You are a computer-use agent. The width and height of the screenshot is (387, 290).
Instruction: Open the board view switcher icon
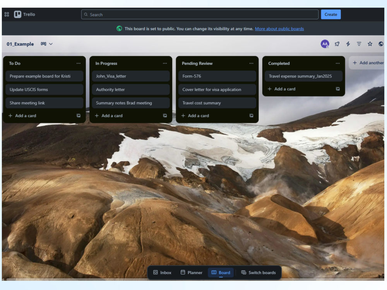(43, 44)
